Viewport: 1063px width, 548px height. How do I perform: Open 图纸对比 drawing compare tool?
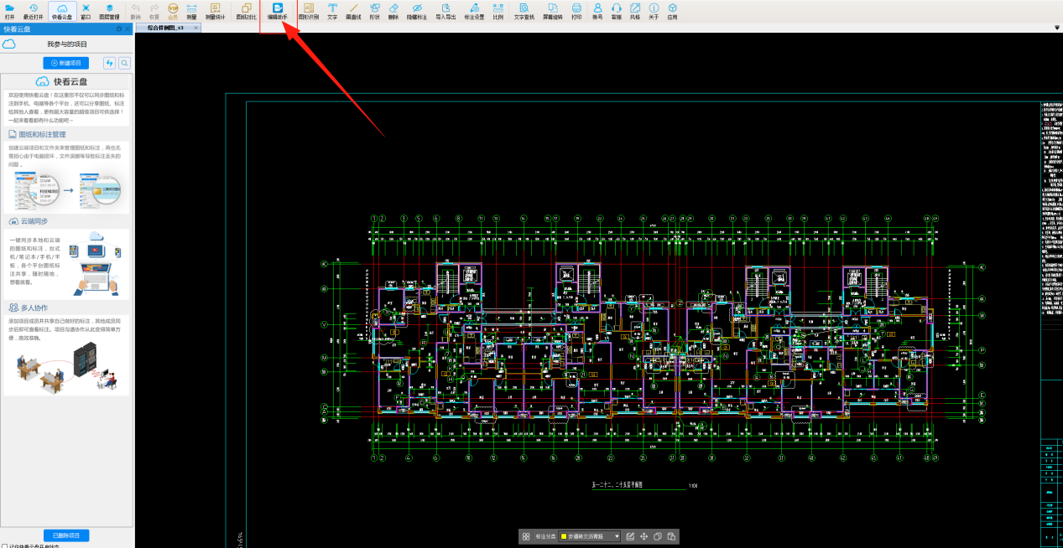coord(247,11)
